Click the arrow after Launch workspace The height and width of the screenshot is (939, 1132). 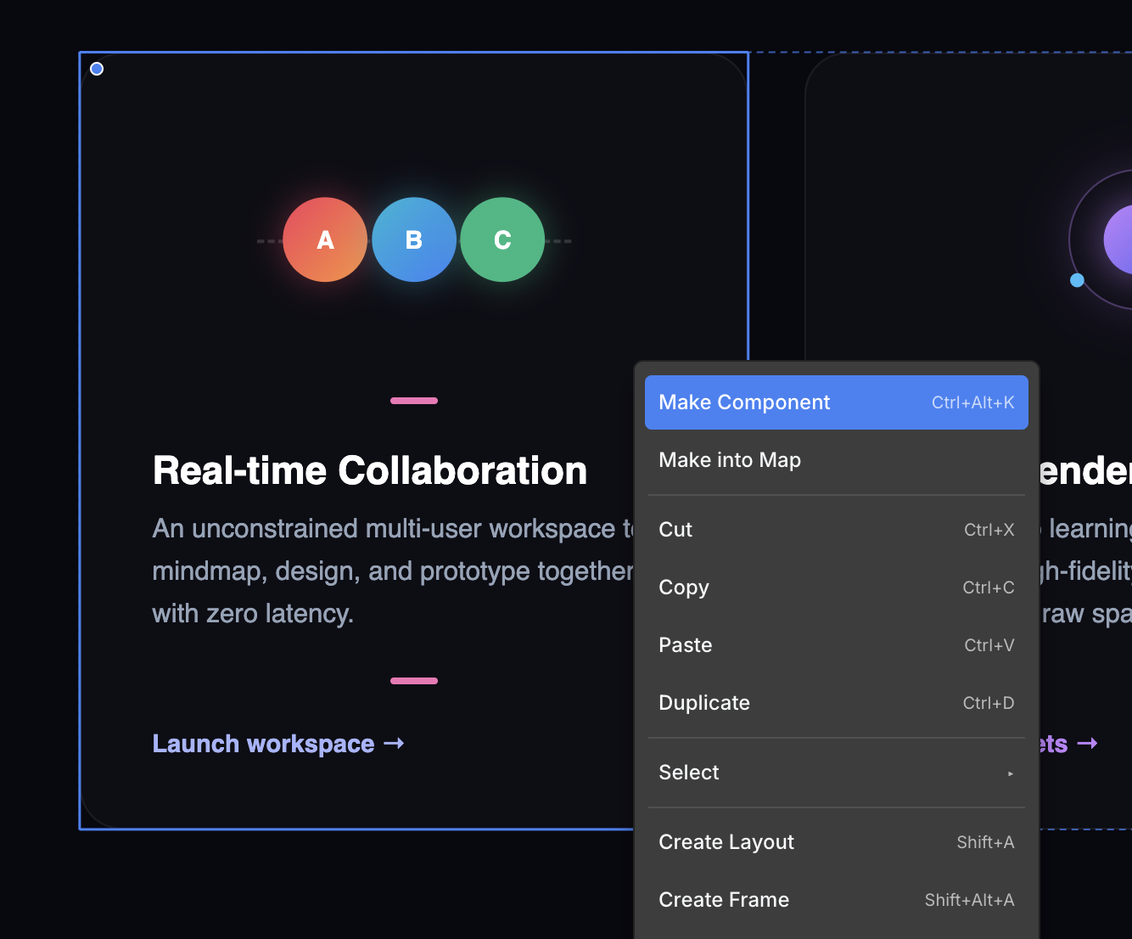[x=394, y=744]
